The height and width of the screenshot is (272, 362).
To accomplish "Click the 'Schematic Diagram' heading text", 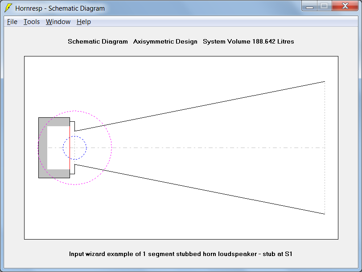I will coord(98,41).
